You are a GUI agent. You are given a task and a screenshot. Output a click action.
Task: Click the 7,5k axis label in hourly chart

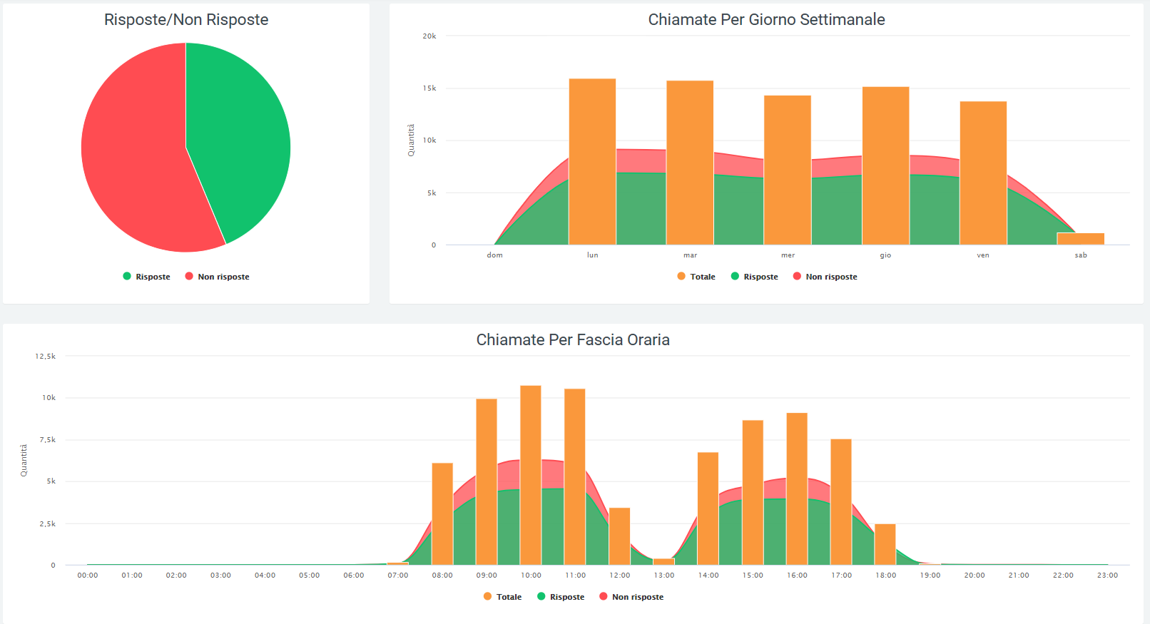(48, 440)
